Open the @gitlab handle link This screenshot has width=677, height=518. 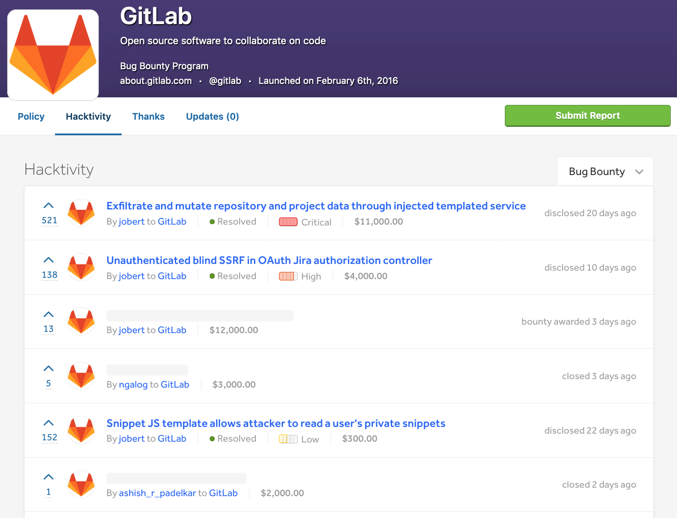pyautogui.click(x=225, y=81)
